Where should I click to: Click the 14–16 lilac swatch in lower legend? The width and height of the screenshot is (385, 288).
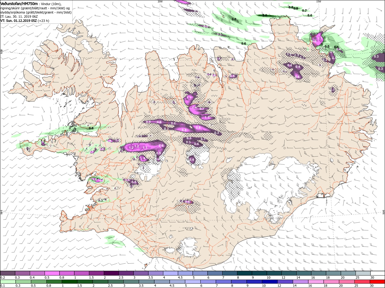coord(300,282)
